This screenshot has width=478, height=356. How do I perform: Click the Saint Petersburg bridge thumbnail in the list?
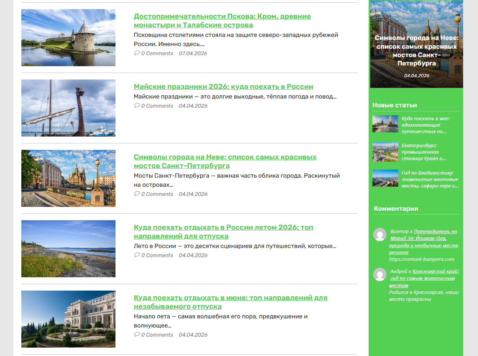click(68, 178)
